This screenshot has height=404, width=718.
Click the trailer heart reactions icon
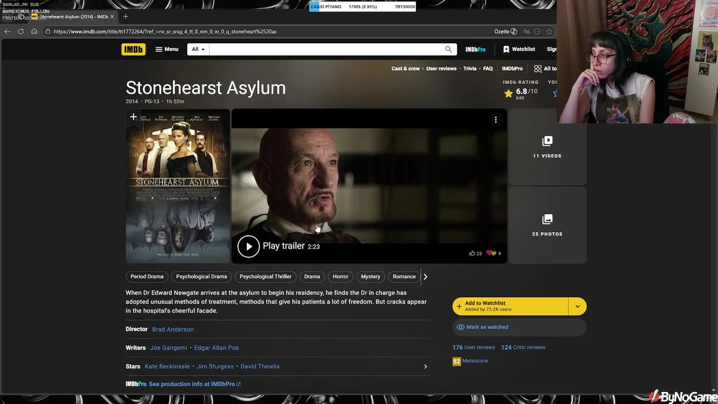pos(491,254)
